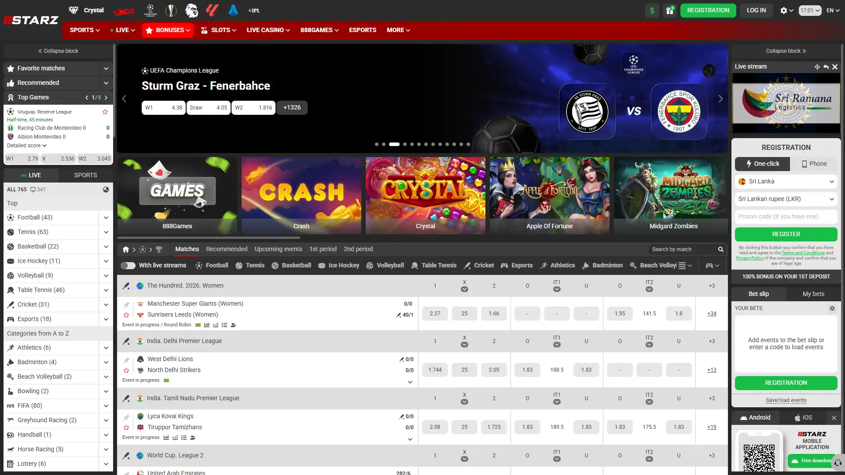This screenshot has width=845, height=475.
Task: Open Terms and Conditions link
Action: pos(803,253)
